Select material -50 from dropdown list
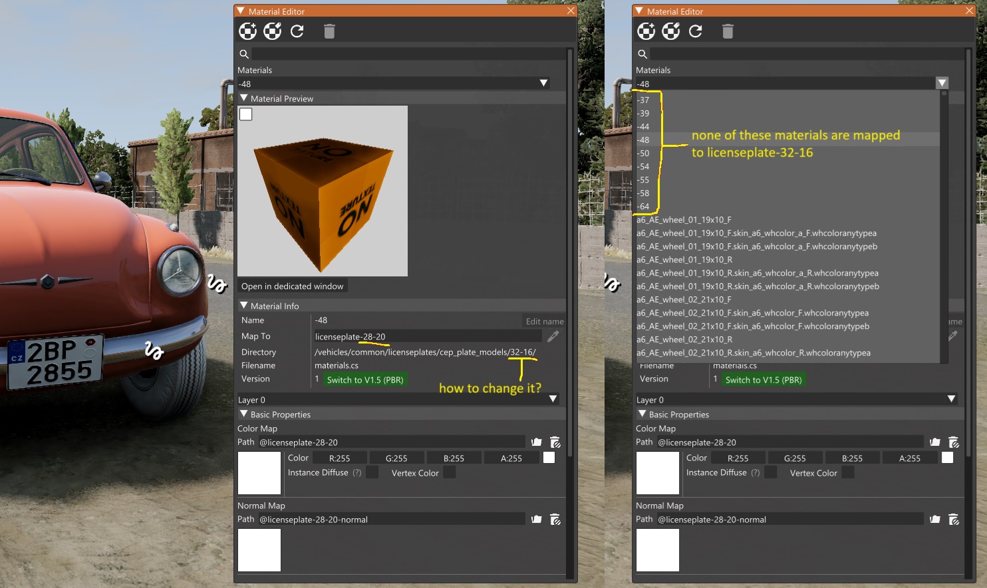 [787, 153]
